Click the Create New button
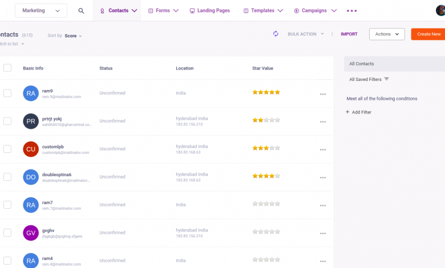Image resolution: width=445 pixels, height=268 pixels. (428, 34)
